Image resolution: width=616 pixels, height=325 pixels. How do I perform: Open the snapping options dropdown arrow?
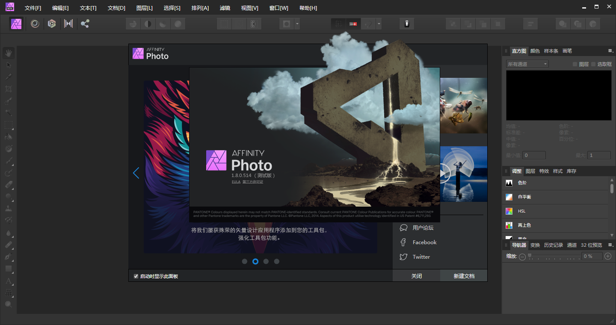pos(379,24)
